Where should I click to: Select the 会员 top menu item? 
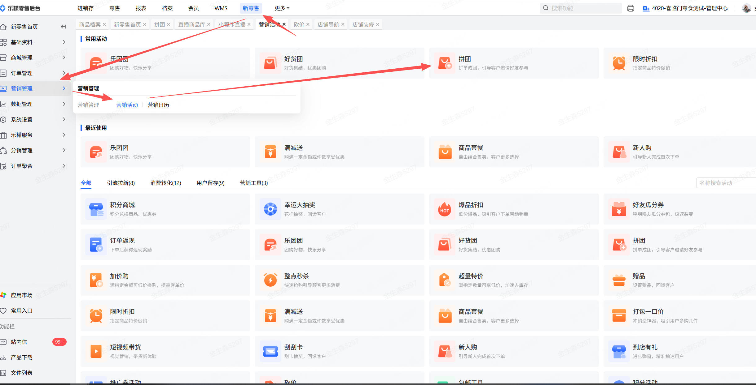(193, 8)
